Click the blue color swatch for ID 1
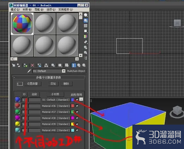The height and width of the screenshot is (149, 184). coord(73,100)
